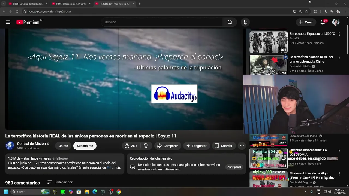Open Copilot from taskbar
Image resolution: width=349 pixels, height=196 pixels.
pyautogui.click(x=71, y=192)
